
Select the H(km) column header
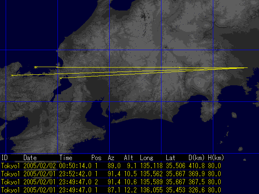[x=216, y=158]
